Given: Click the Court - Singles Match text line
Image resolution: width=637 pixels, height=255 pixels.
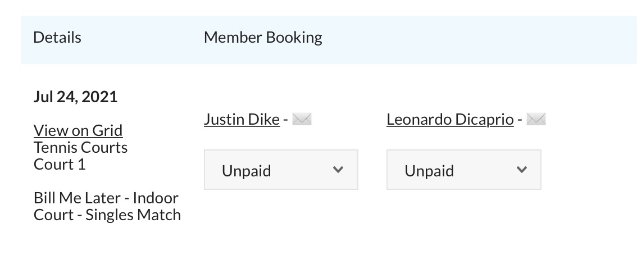Looking at the screenshot, I should (x=107, y=215).
